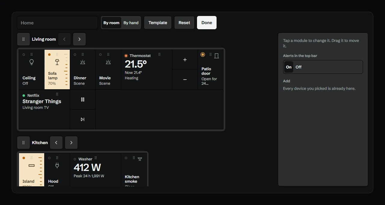The height and width of the screenshot is (205, 385).
Task: Turn top bar alerts On
Action: [289, 67]
